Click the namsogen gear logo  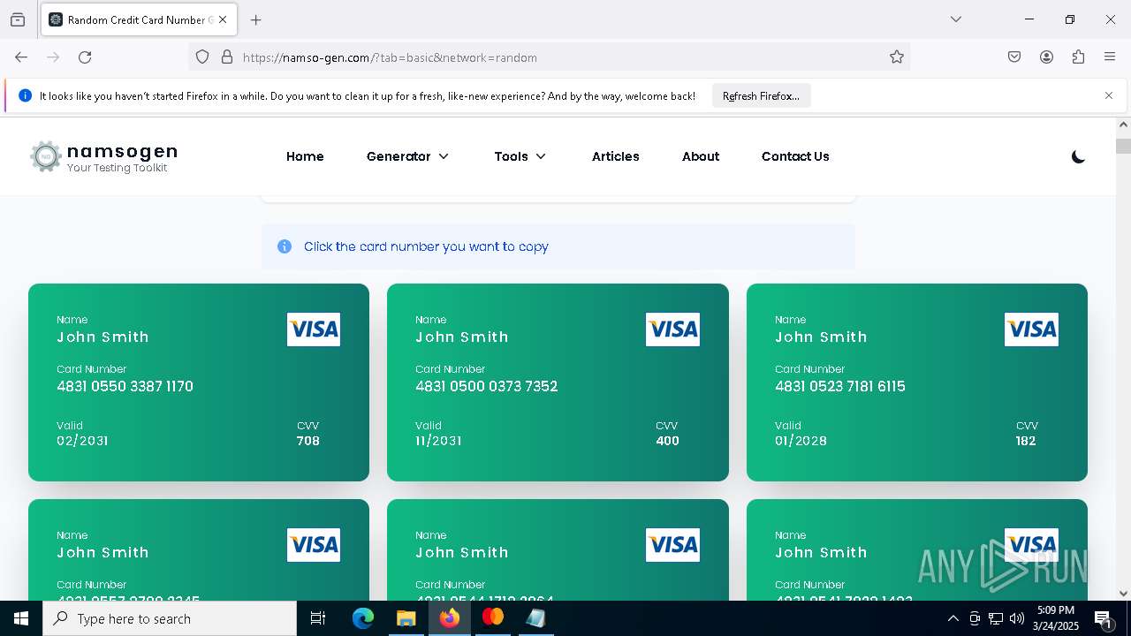[45, 156]
